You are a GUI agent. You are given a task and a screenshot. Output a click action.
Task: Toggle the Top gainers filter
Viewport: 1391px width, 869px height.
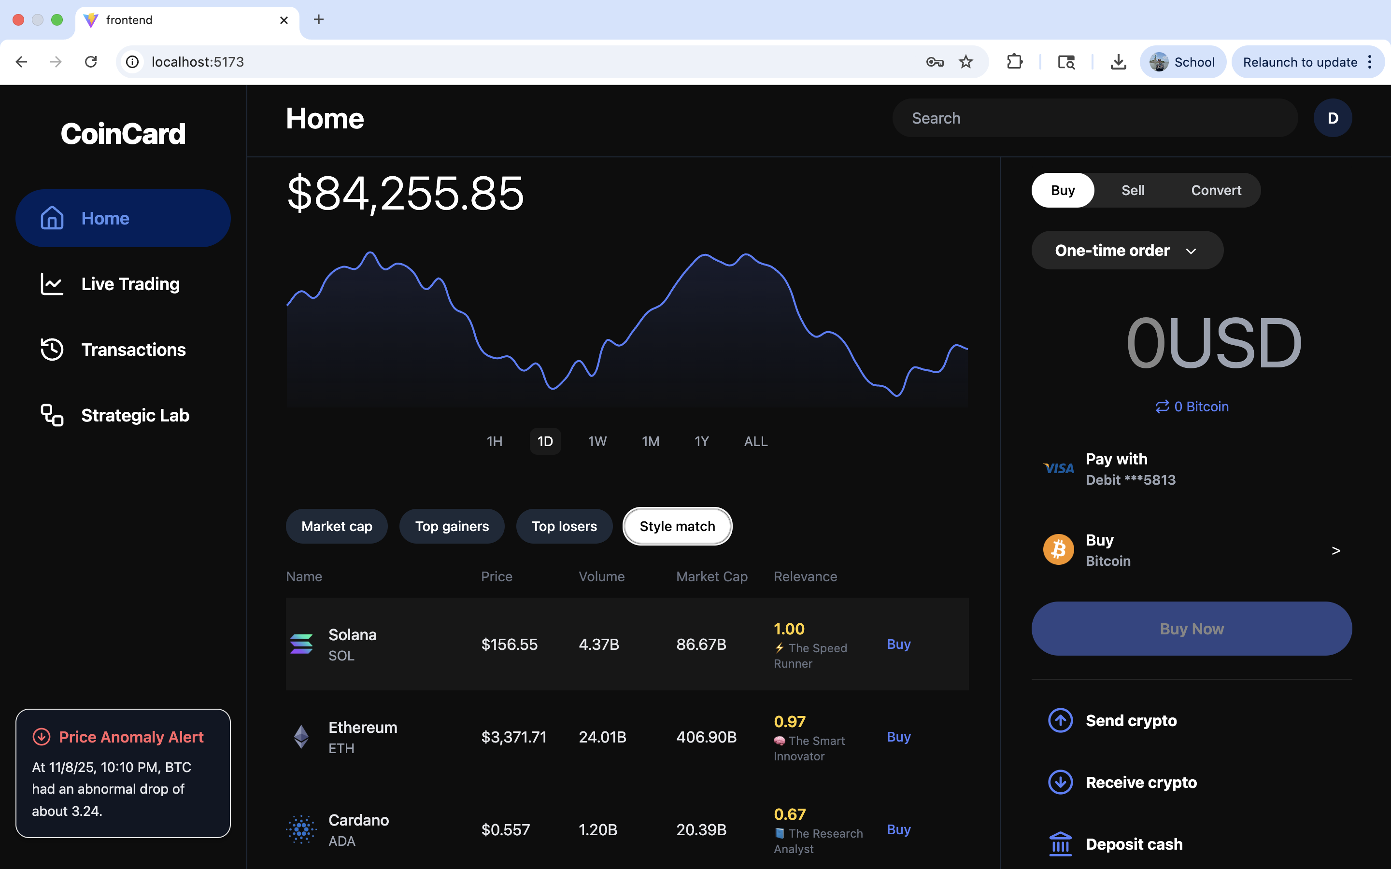pos(452,526)
